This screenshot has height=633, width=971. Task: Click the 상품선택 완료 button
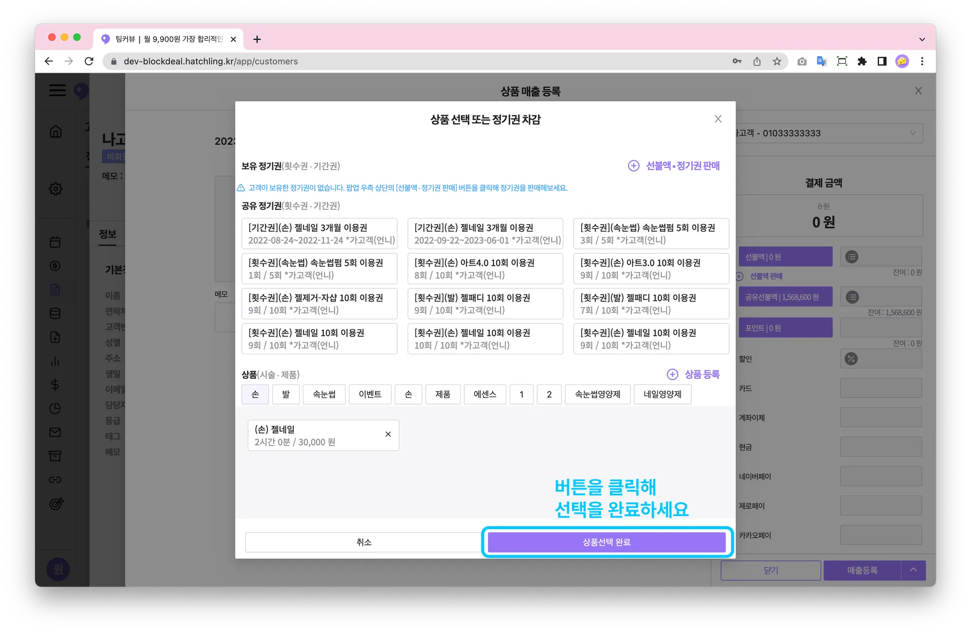point(606,542)
